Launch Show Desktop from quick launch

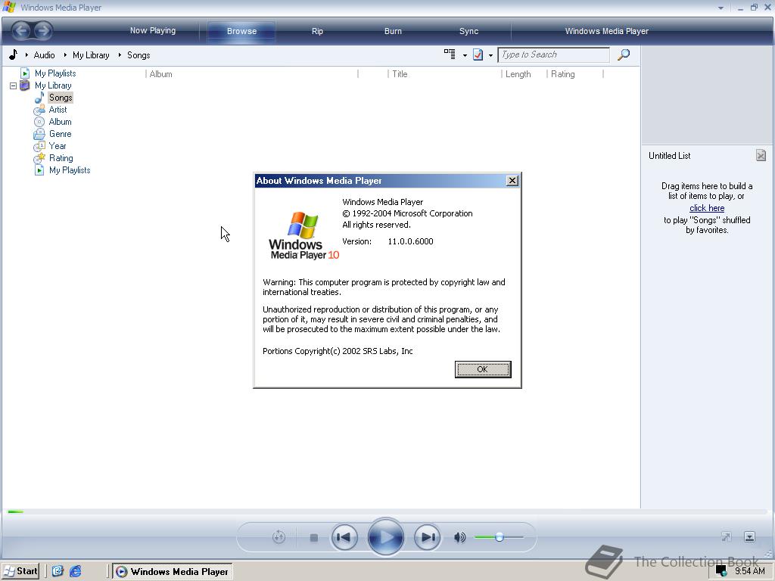58,571
